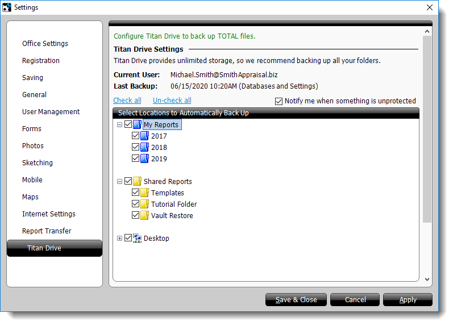Click the 2017 blue folder icon
Viewport: 453px width, 326px height.
coord(144,136)
